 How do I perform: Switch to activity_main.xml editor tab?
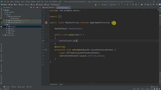(x=49, y=7)
